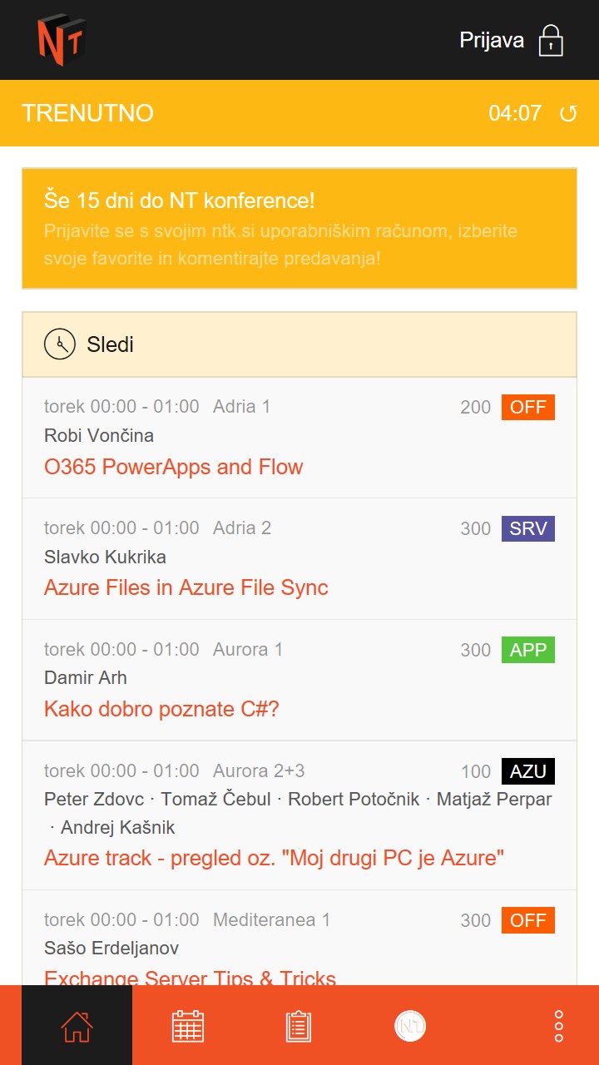The height and width of the screenshot is (1065, 599).
Task: Click the clock icon next to Sledi
Action: pos(60,344)
